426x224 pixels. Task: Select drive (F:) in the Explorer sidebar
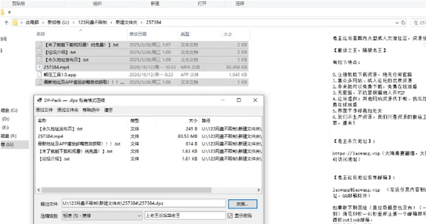pos(9,136)
